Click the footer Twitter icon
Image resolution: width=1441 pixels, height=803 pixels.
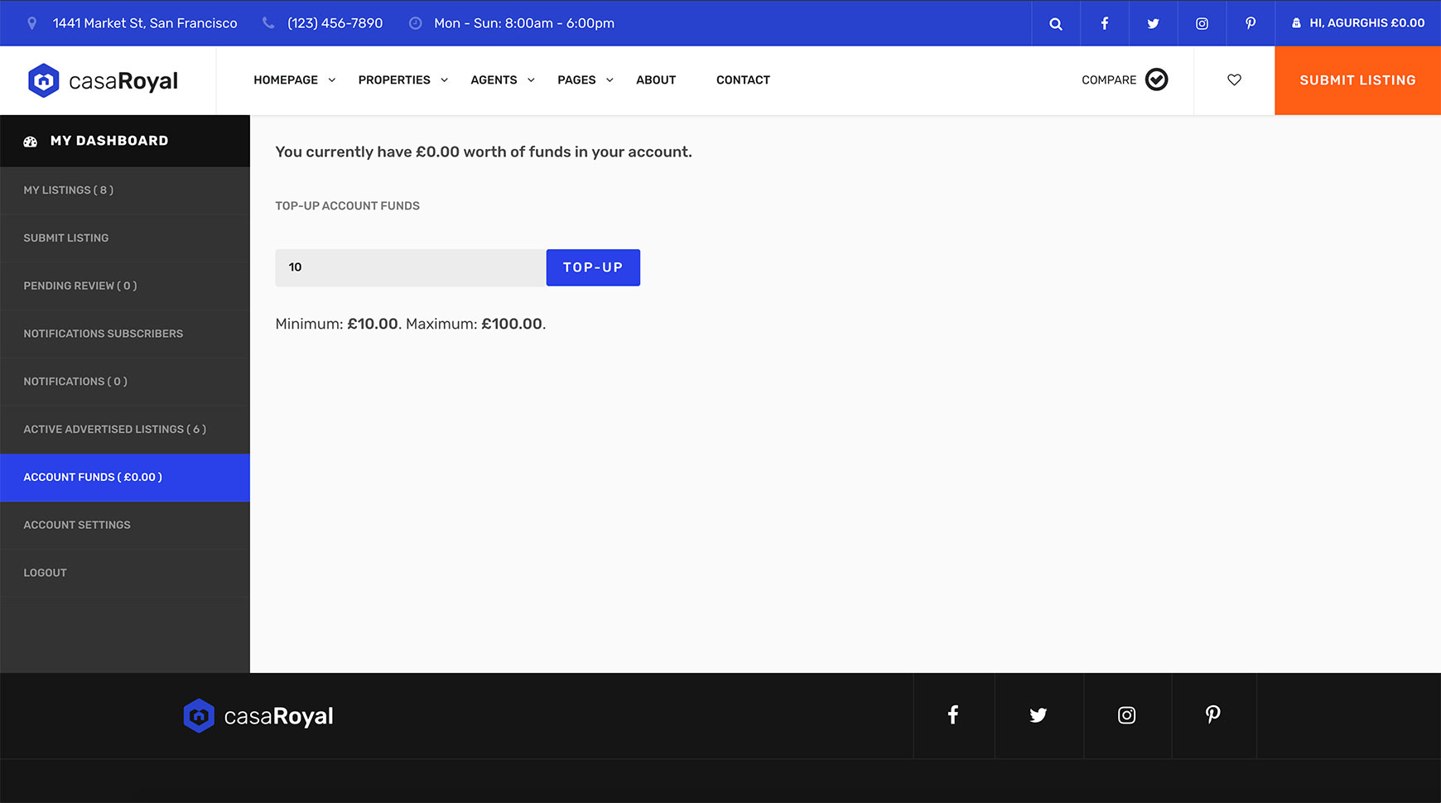[x=1039, y=715]
